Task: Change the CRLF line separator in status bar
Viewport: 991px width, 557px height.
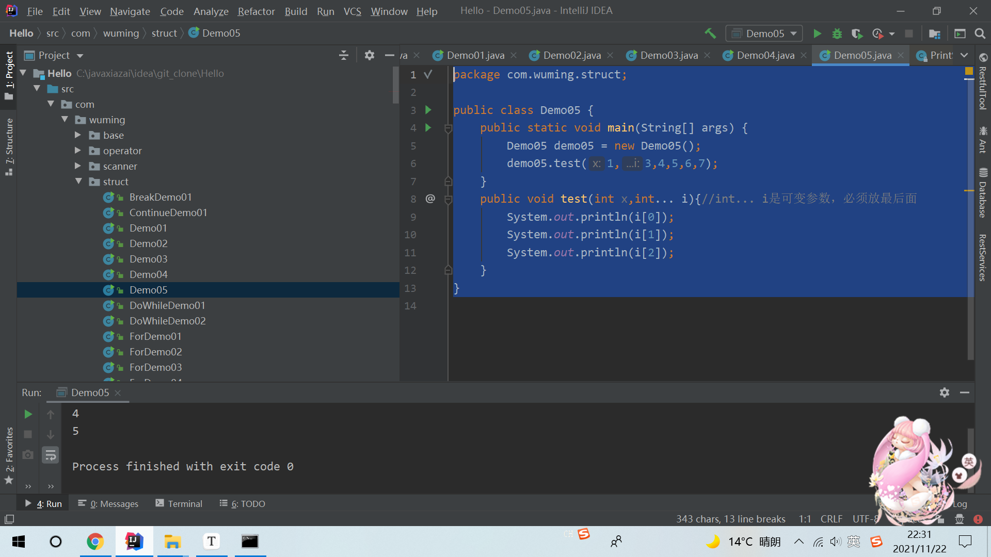Action: tap(831, 519)
